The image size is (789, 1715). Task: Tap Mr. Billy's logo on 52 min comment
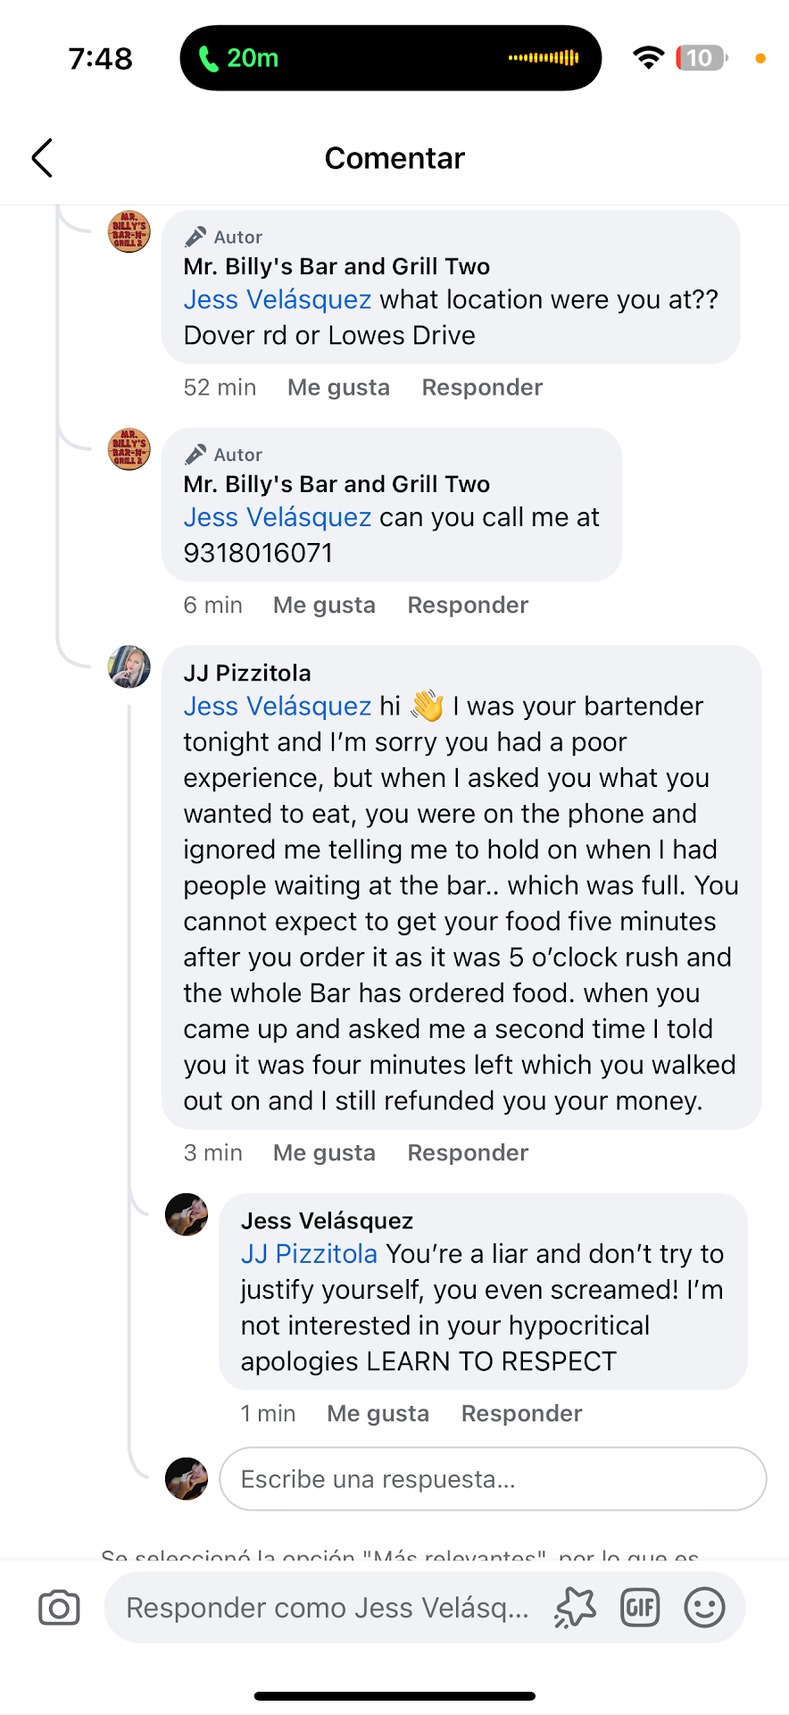[129, 232]
